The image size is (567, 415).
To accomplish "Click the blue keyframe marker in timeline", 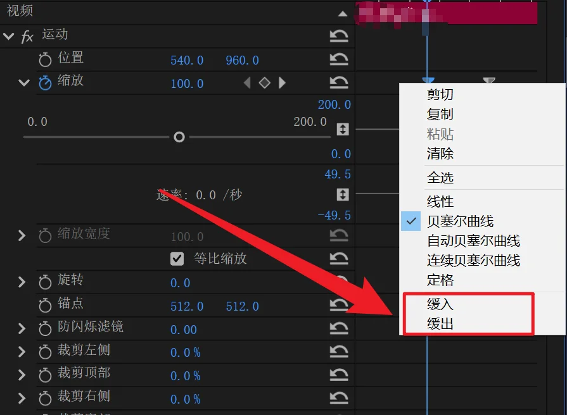I will [x=428, y=81].
